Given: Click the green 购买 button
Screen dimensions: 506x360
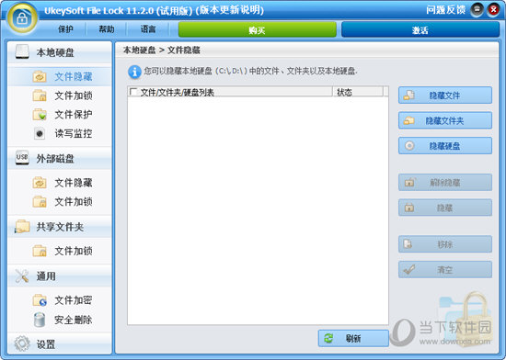Looking at the screenshot, I should (x=258, y=30).
